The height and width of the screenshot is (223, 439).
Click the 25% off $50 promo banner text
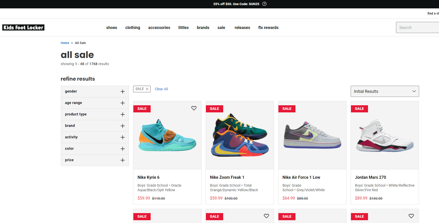coord(236,4)
